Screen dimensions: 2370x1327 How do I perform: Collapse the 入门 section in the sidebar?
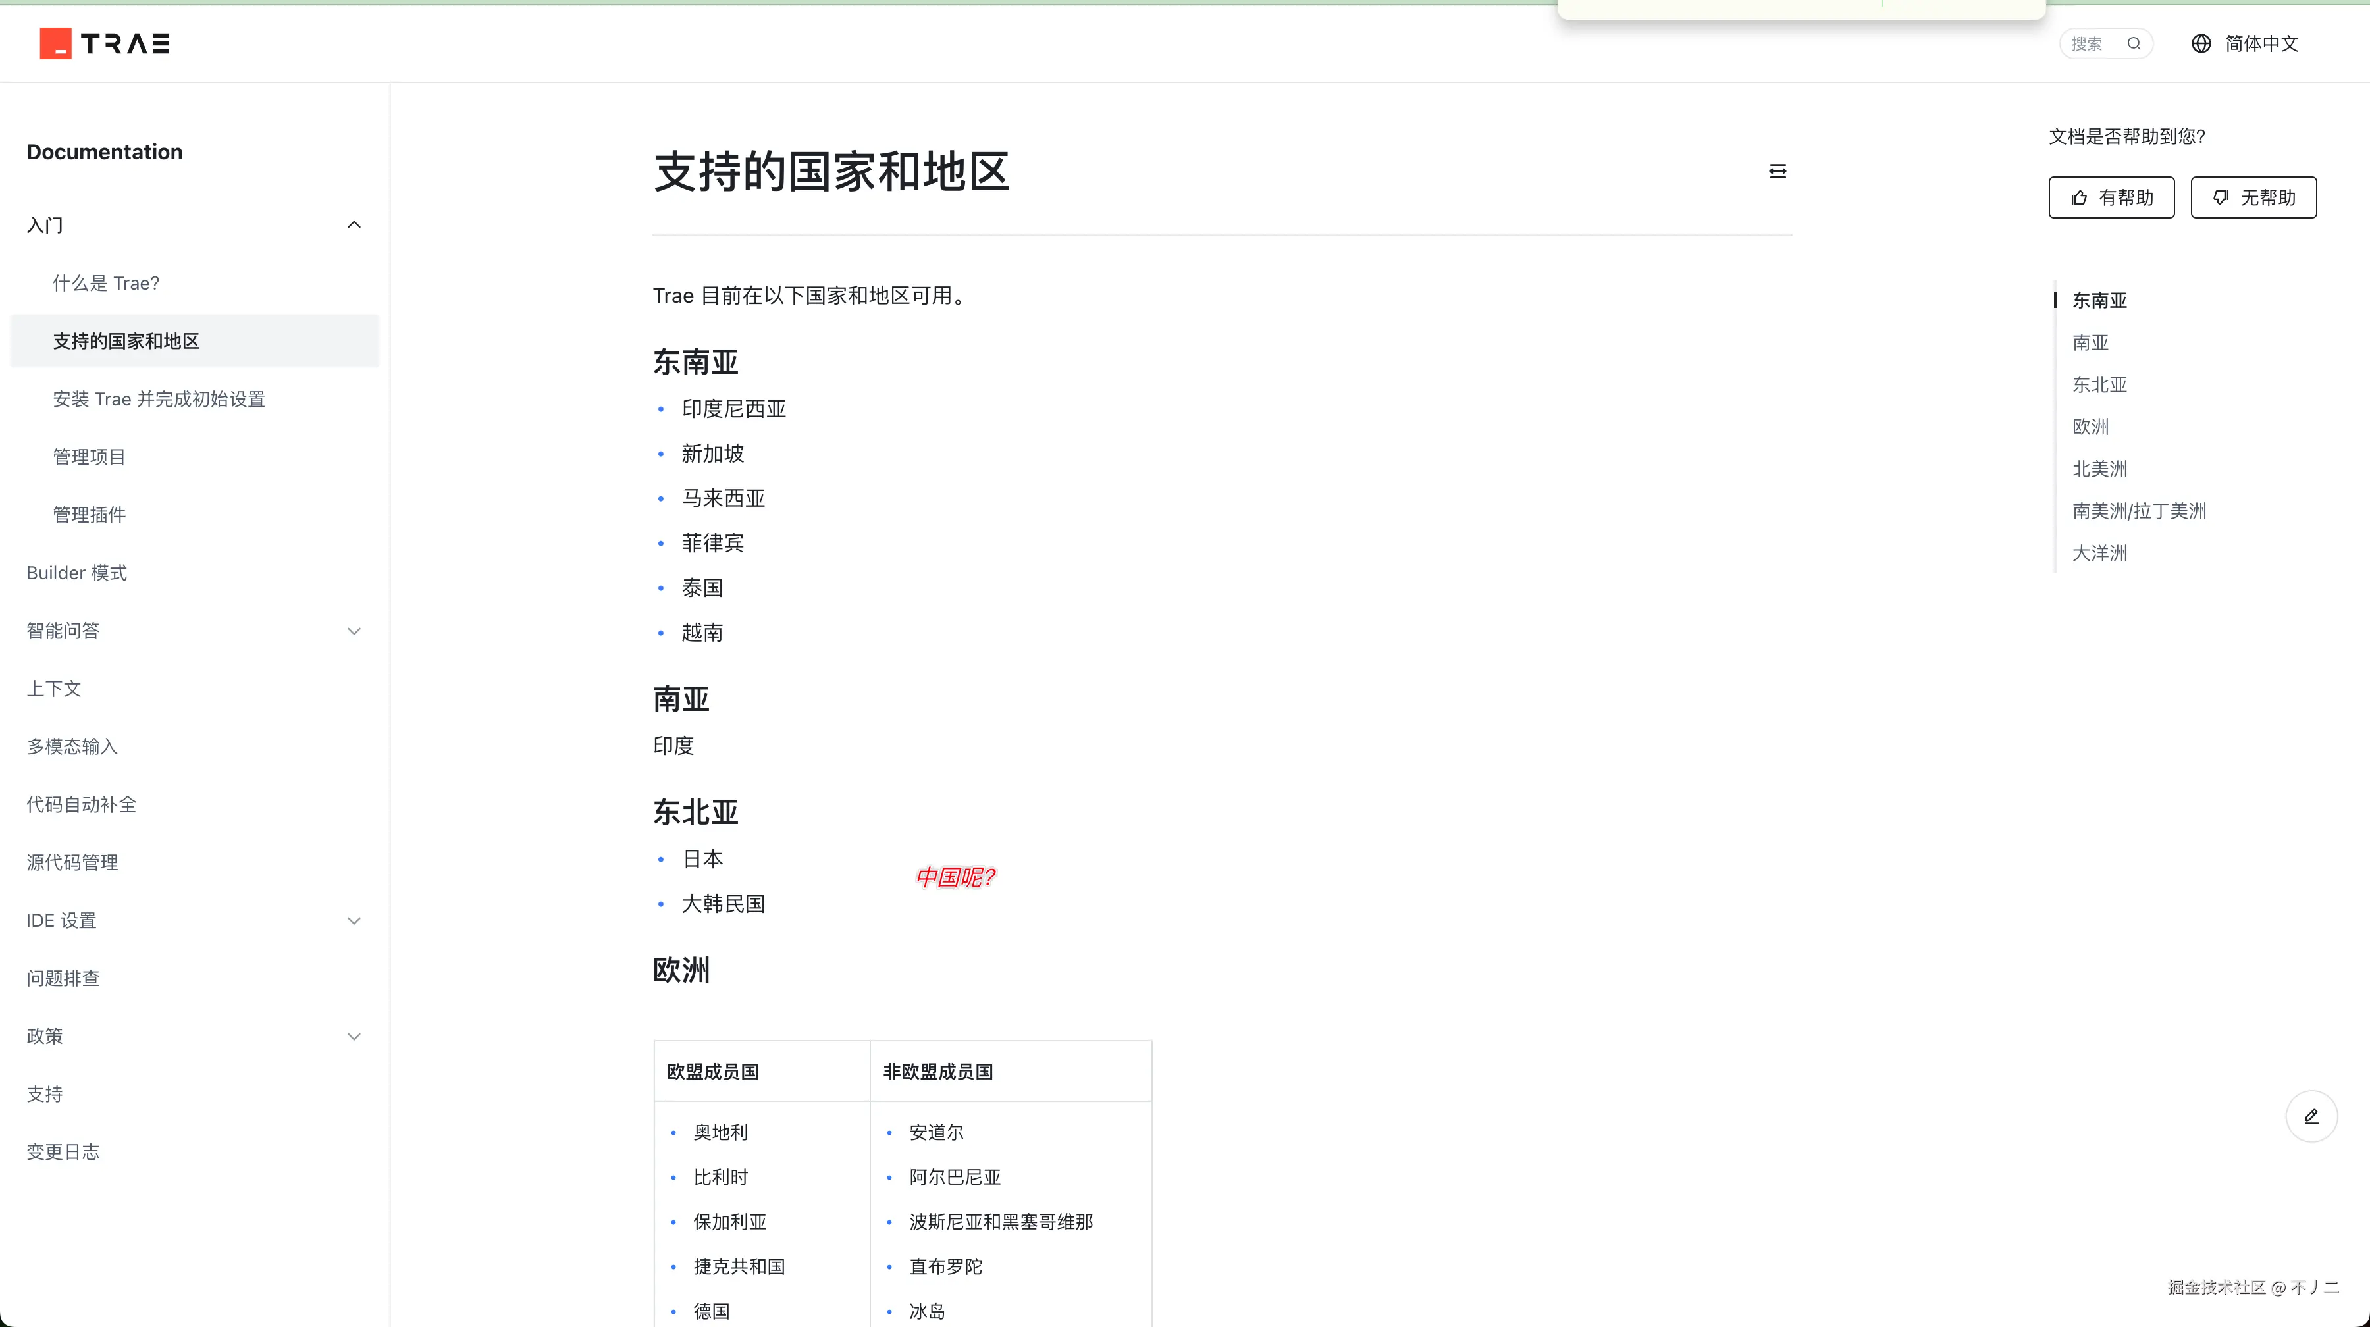pos(354,224)
